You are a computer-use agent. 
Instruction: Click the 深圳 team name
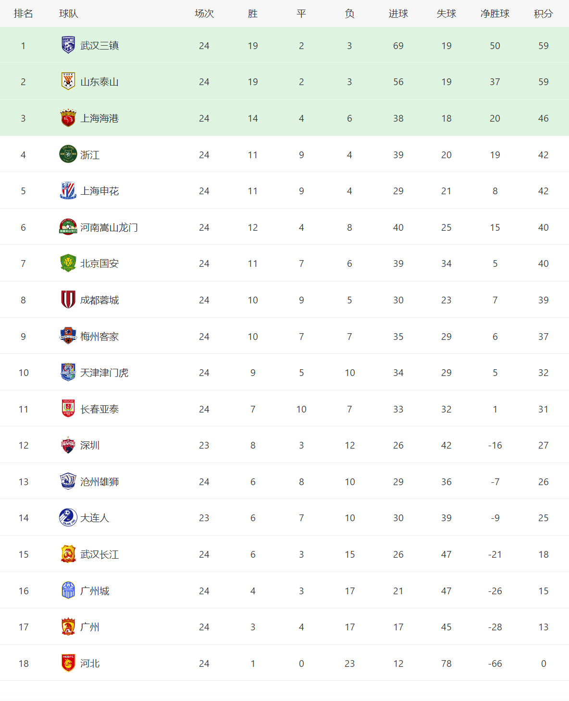90,445
